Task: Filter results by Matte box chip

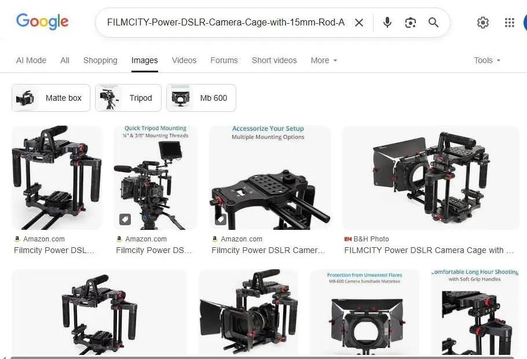Action: [51, 98]
